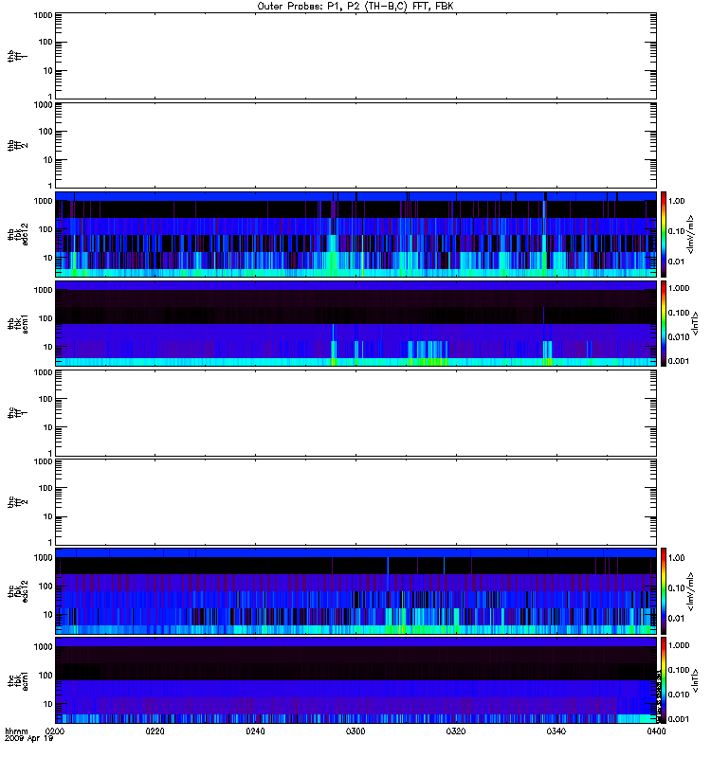
Task: Click the 'thc fbk edc12' panel axis label
Action: (18, 590)
